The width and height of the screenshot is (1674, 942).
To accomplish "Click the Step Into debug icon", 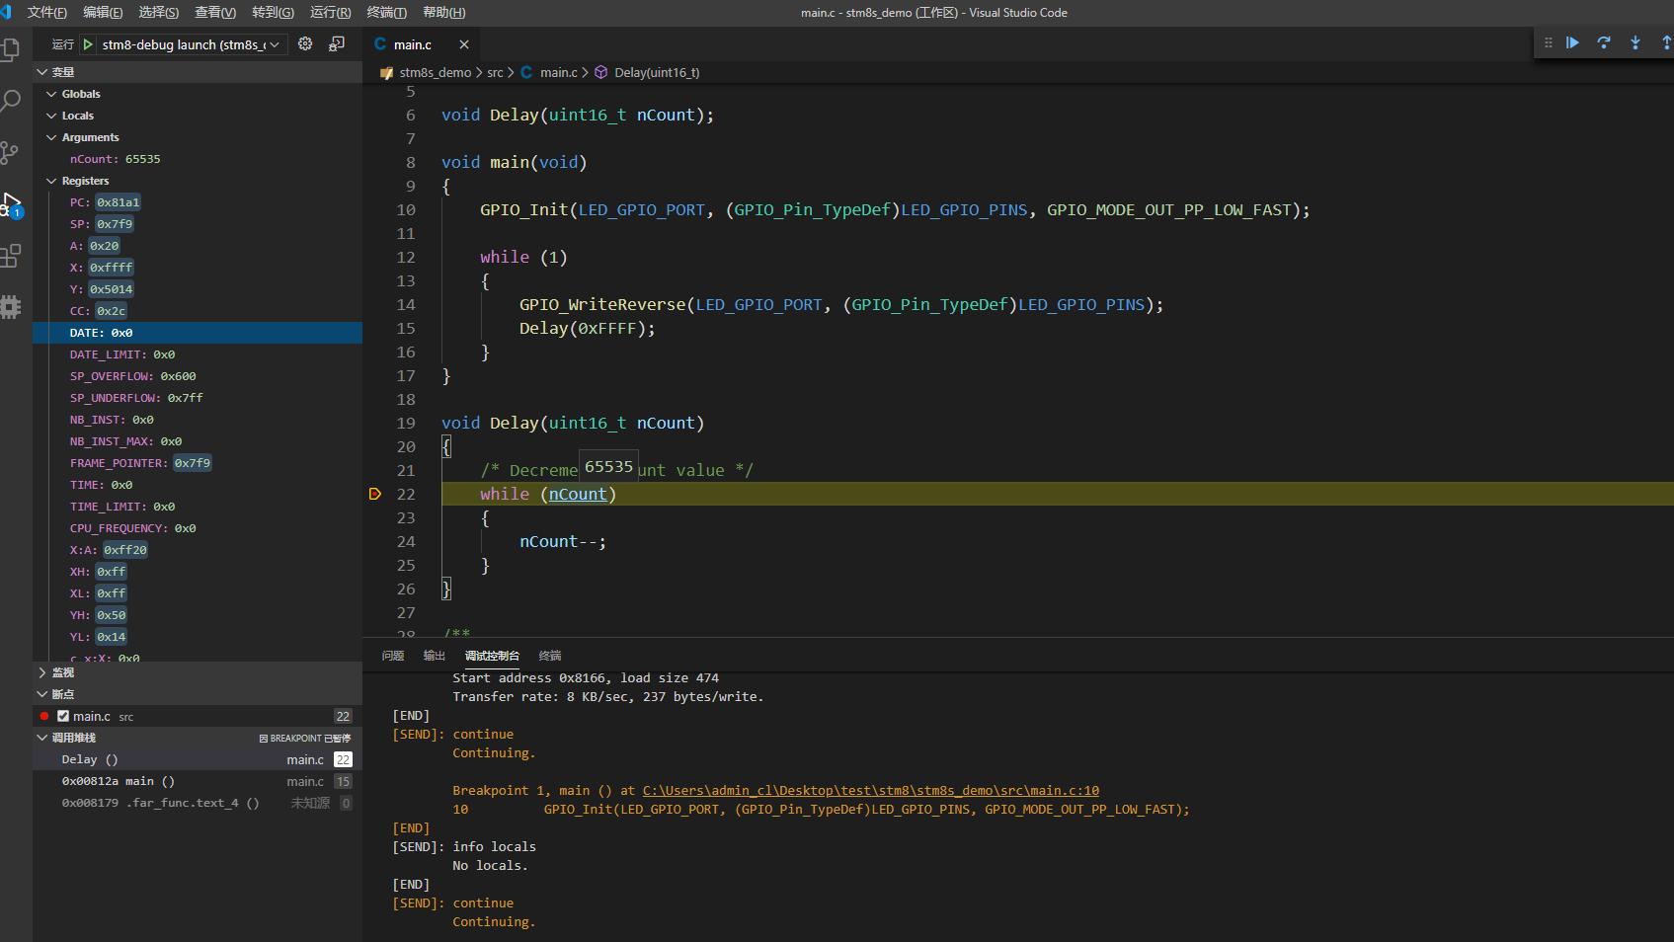I will [1635, 42].
